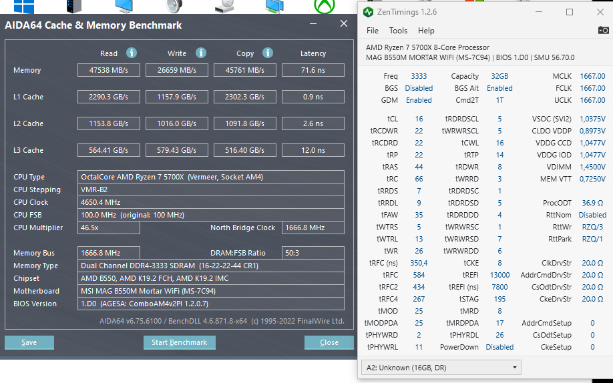Open the Tools menu in ZenTimings
The image size is (613, 383).
pos(398,31)
